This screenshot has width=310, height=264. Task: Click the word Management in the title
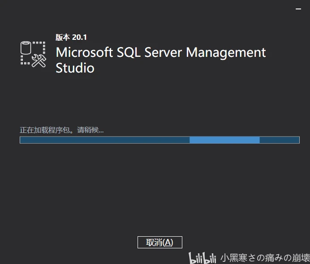point(226,52)
